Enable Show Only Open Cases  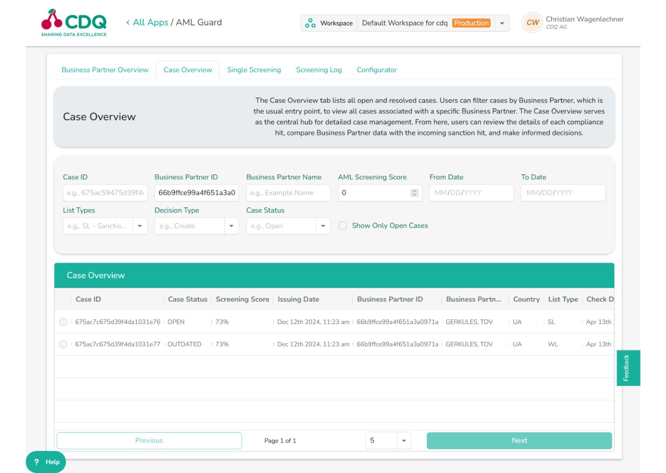[343, 226]
